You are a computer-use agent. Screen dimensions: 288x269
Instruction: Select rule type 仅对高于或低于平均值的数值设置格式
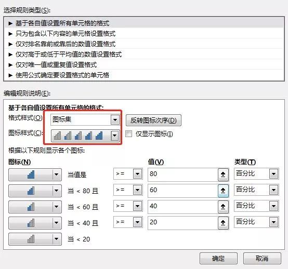[x=144, y=55]
